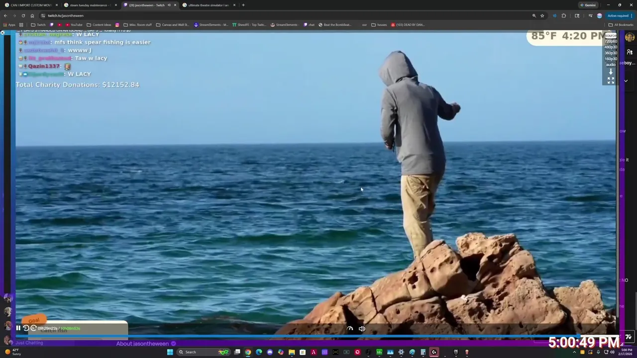Viewport: 637px width, 358px height.
Task: Open the Twitch bookmarks folder
Action: 38,25
